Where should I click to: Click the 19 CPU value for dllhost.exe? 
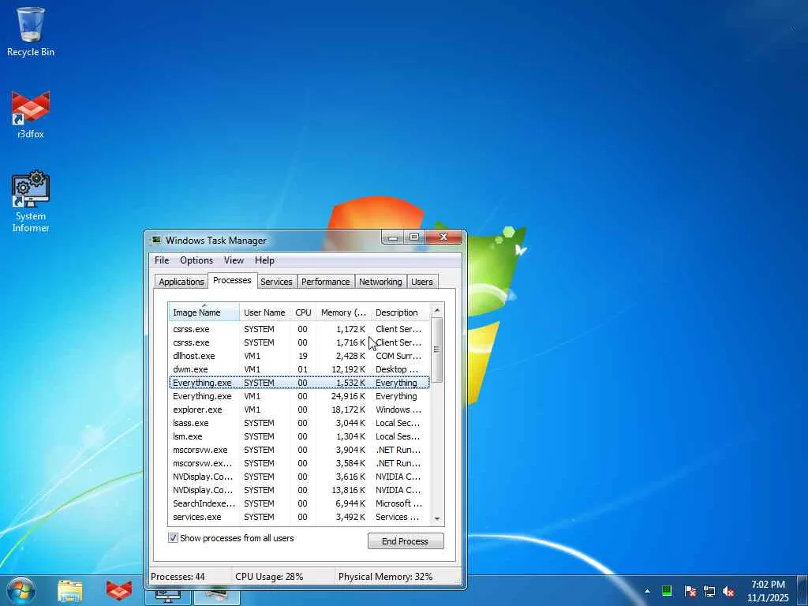coord(302,356)
